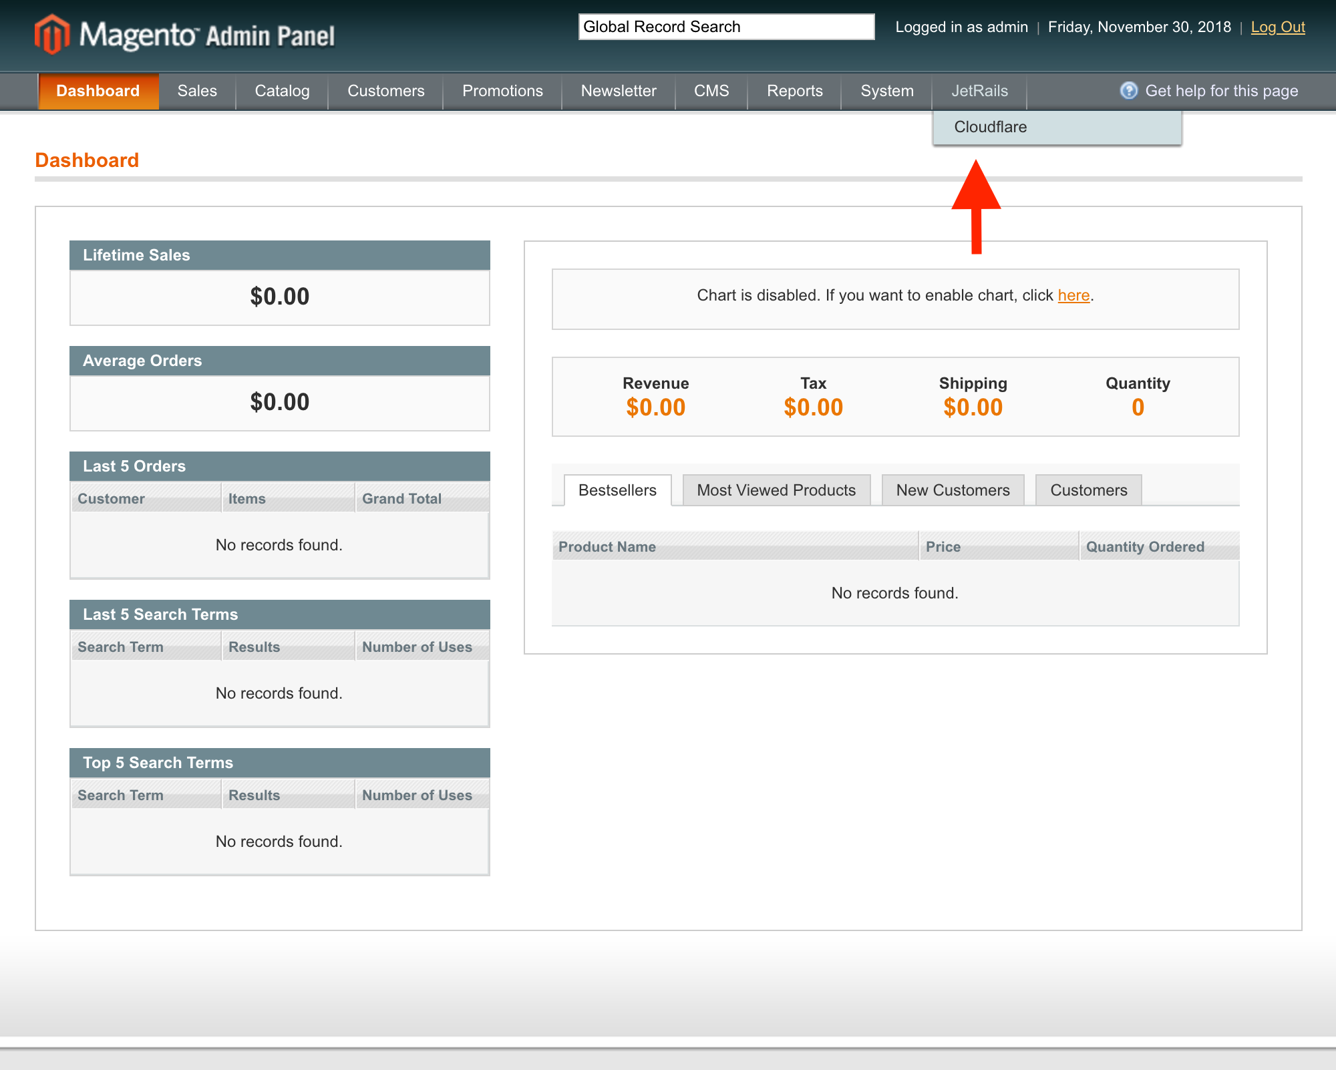This screenshot has width=1336, height=1070.
Task: Open the Promotions menu
Action: pos(502,91)
